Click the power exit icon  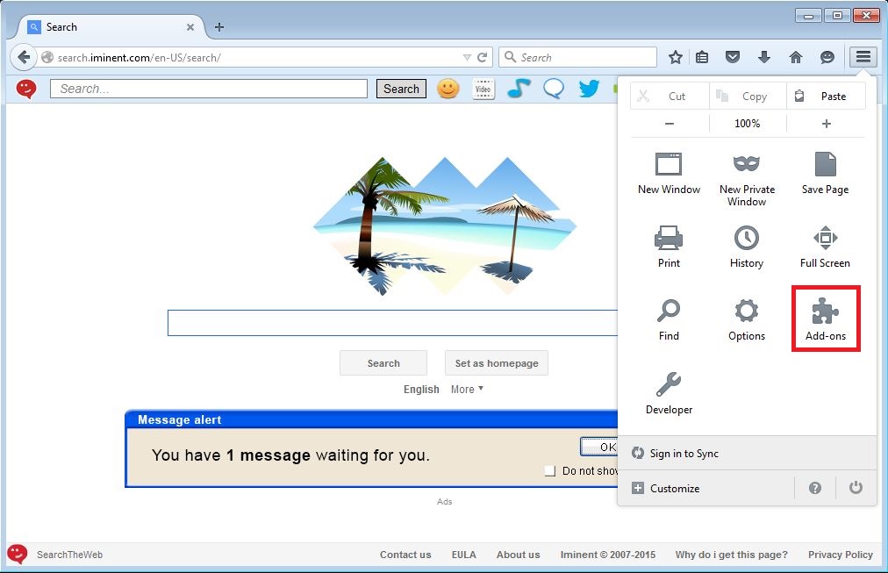pos(856,488)
